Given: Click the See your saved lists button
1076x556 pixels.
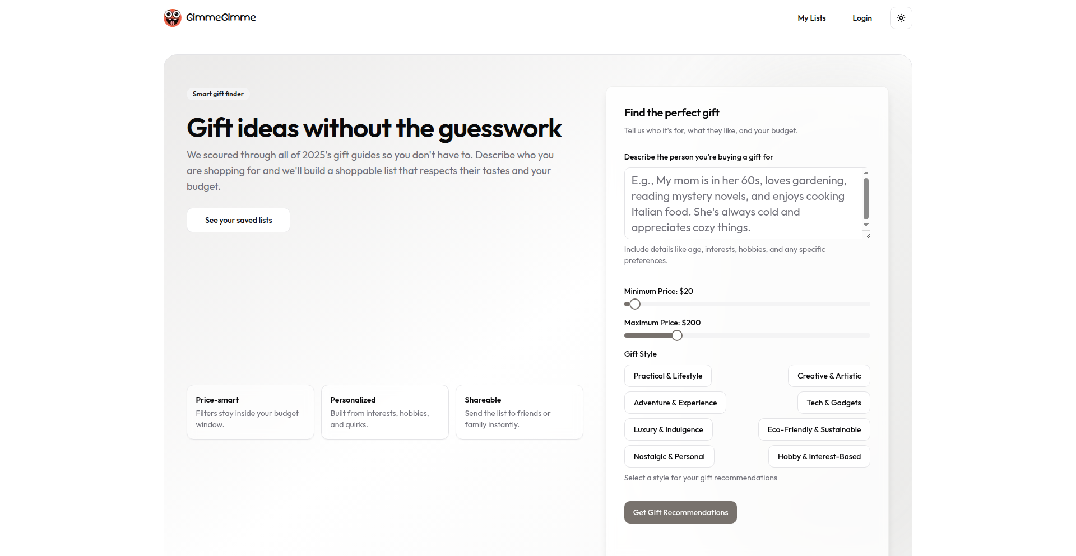Looking at the screenshot, I should 238,220.
